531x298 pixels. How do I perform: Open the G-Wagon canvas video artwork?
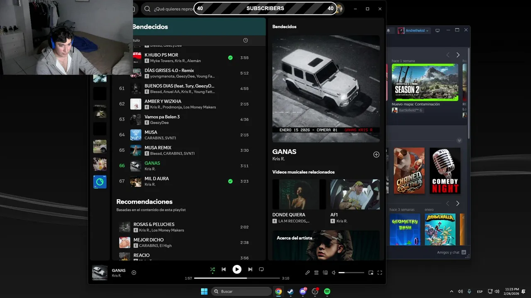tap(326, 89)
